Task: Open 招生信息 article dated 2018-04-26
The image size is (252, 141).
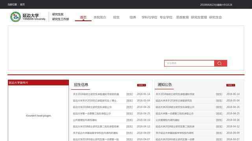Action: point(92,107)
